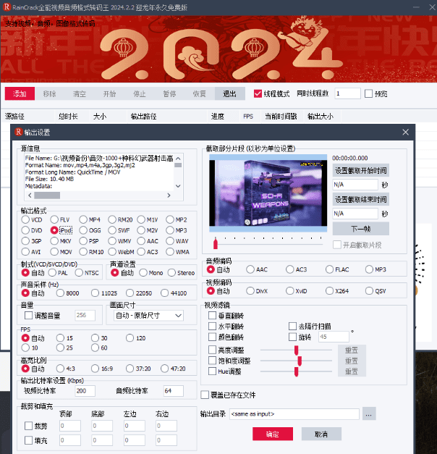
Task: Select AAC audio codec
Action: [x=250, y=269]
